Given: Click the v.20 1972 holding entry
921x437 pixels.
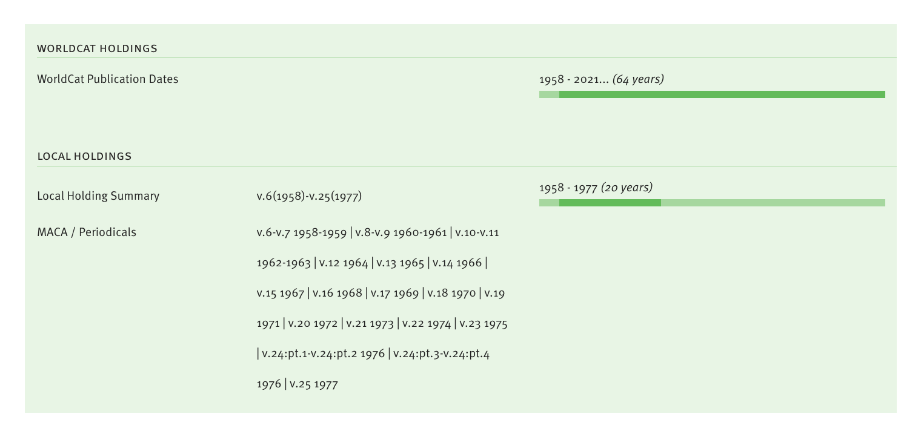Looking at the screenshot, I should [312, 323].
